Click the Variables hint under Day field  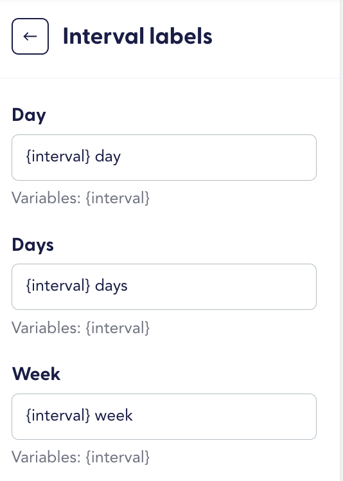pos(81,198)
